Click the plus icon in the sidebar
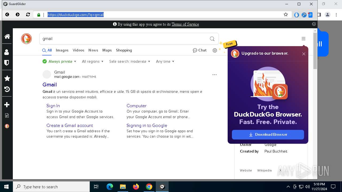This screenshot has height=192, width=342. 7,105
